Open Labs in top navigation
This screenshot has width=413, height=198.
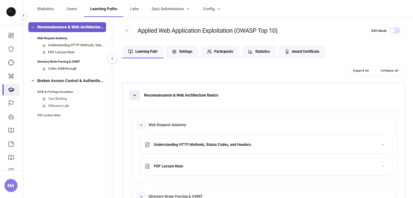134,9
